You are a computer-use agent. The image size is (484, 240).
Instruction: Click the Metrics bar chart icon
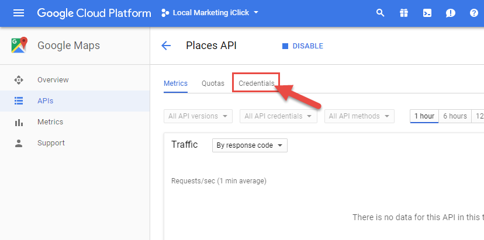pyautogui.click(x=19, y=122)
